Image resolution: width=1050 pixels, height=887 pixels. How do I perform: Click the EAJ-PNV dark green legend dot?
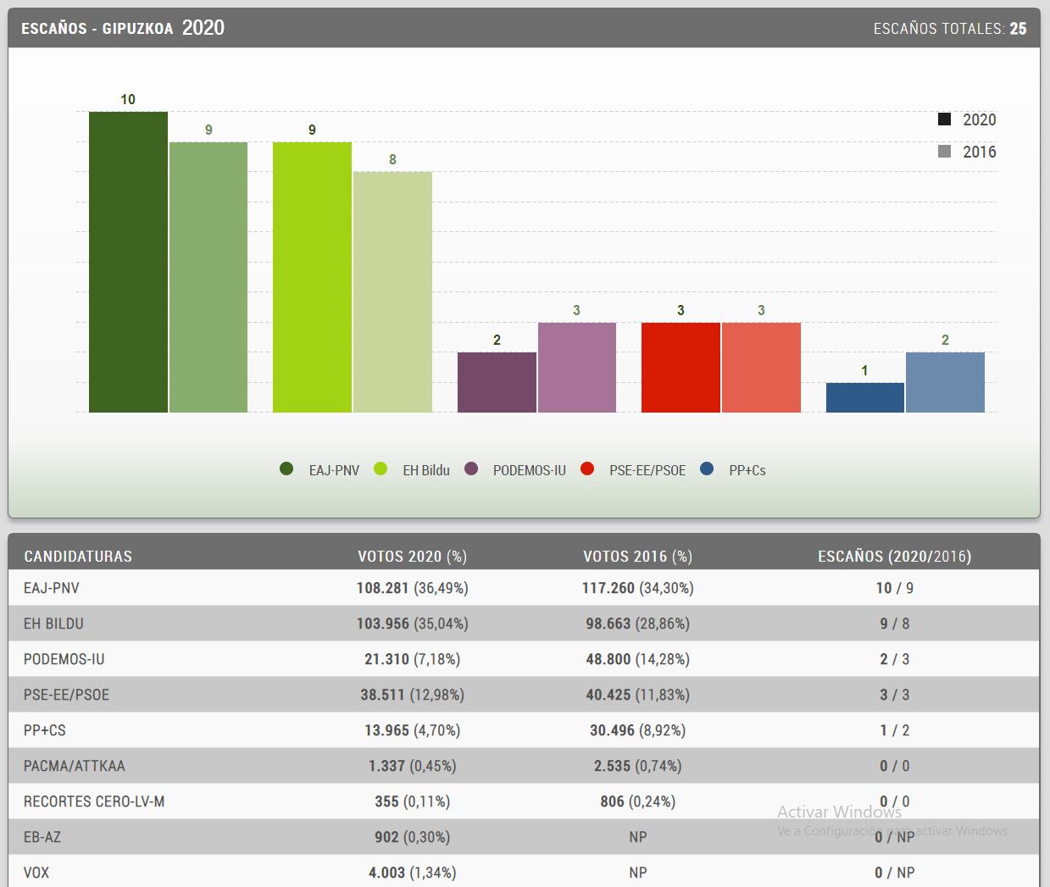286,468
